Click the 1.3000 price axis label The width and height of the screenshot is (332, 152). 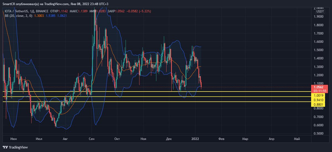coord(318,67)
